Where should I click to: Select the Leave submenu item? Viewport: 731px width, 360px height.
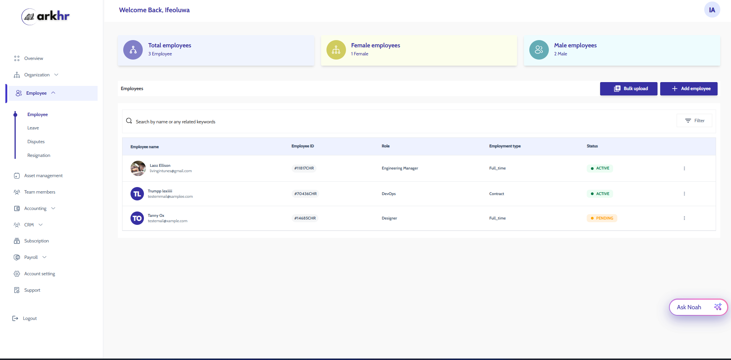click(33, 128)
